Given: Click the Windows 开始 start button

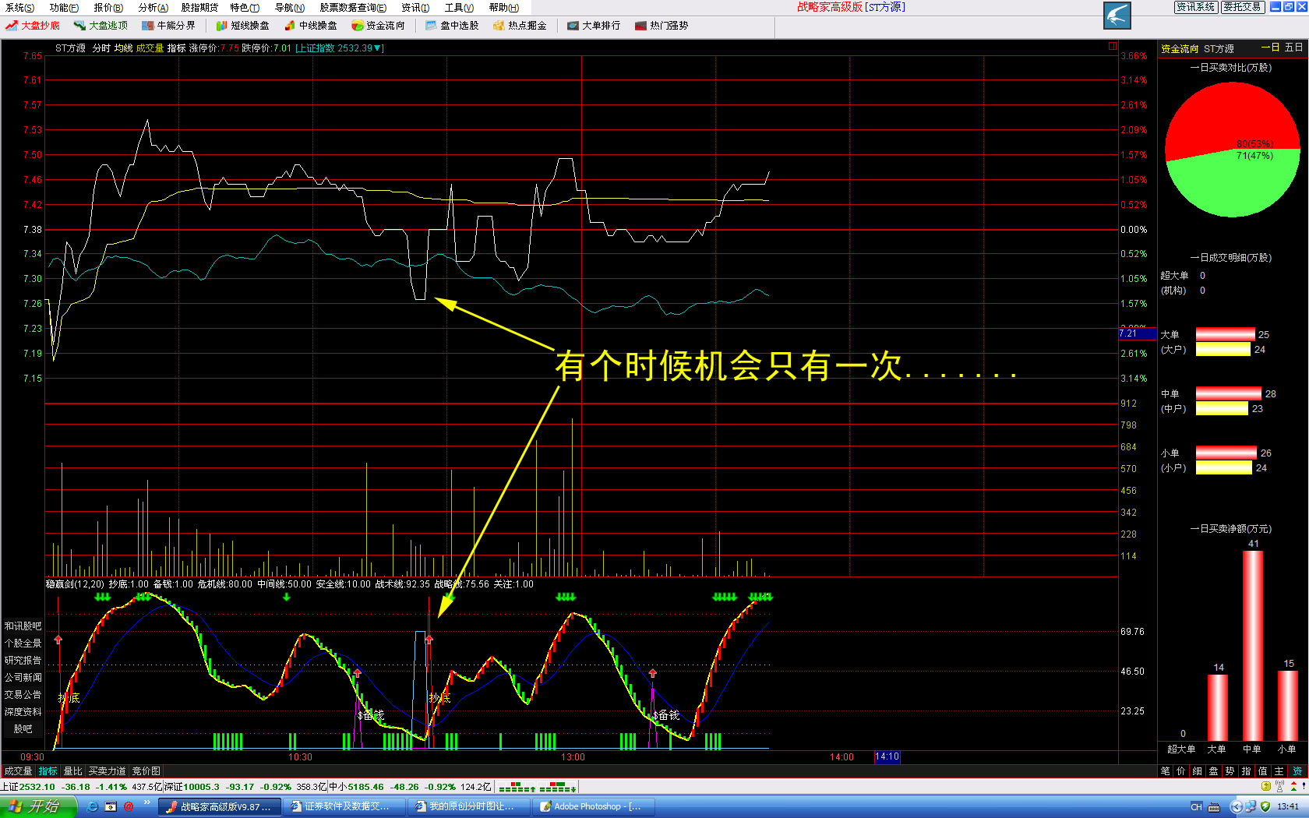Looking at the screenshot, I should [37, 806].
